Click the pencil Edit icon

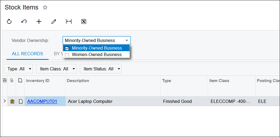click(x=54, y=22)
